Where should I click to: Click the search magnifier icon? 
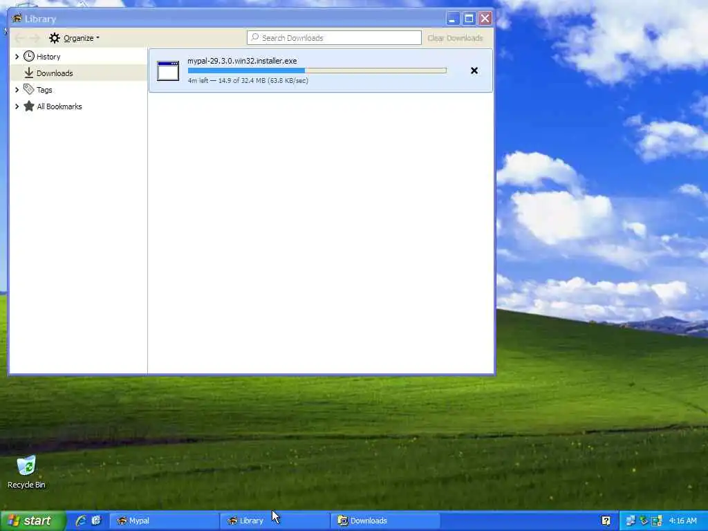point(255,37)
